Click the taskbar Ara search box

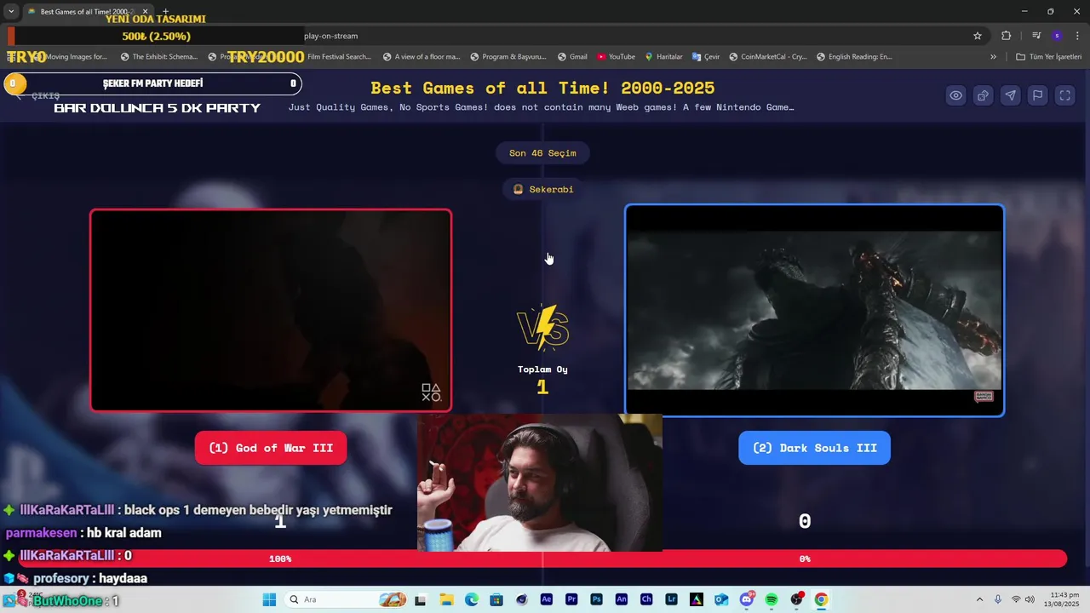pos(347,599)
